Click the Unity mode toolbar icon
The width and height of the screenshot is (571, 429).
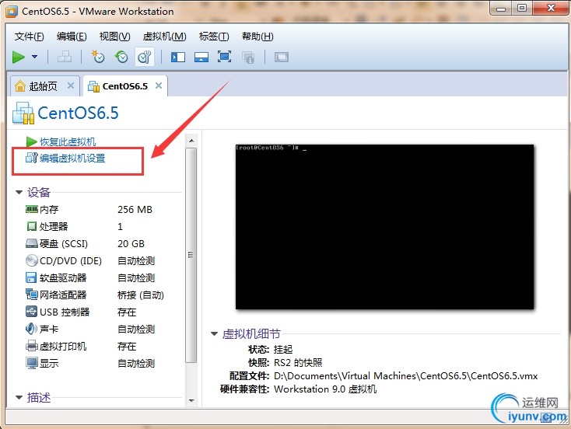pyautogui.click(x=248, y=58)
